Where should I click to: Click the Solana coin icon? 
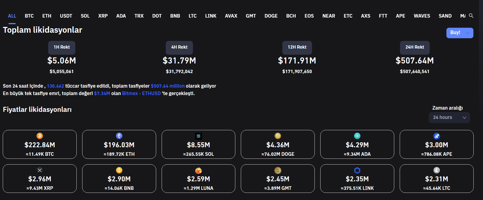coord(198,136)
